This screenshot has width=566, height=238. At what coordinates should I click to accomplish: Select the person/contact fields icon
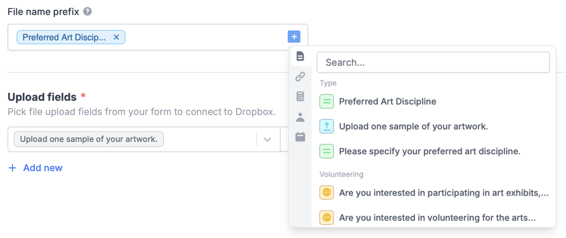300,116
